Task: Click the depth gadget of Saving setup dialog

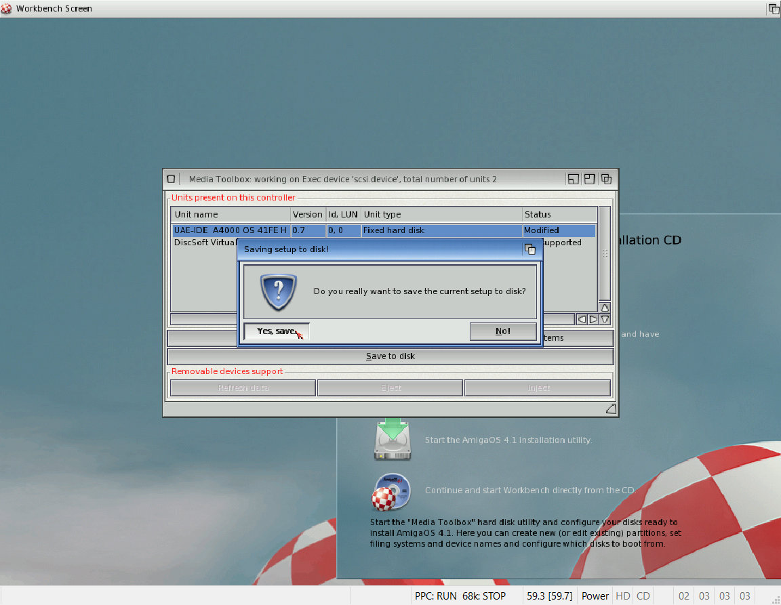Action: tap(530, 249)
